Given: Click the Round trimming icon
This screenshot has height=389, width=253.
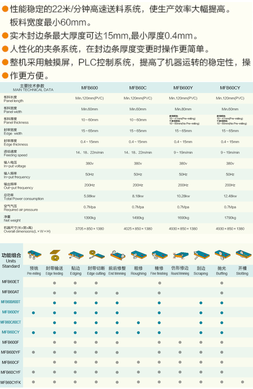Looking at the screenshot, I should pos(180,256).
